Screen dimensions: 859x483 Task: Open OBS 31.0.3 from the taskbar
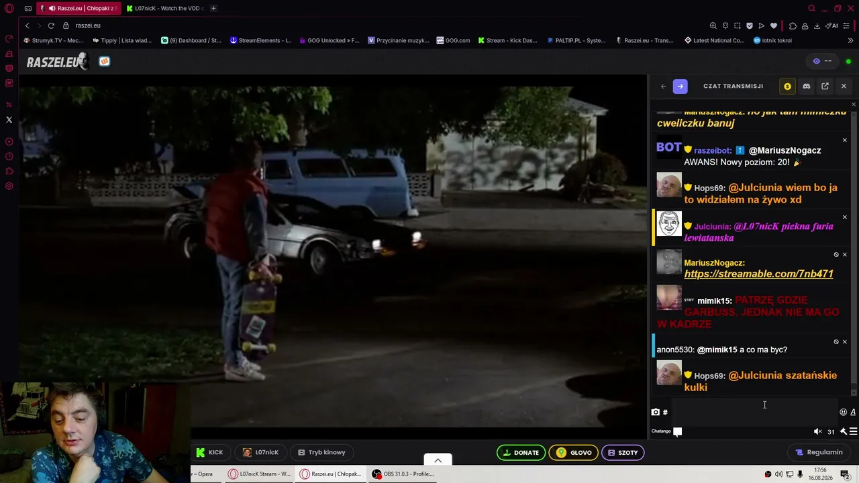[403, 474]
